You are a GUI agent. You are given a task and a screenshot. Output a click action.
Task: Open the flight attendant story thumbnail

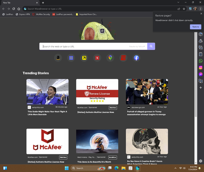(47, 92)
